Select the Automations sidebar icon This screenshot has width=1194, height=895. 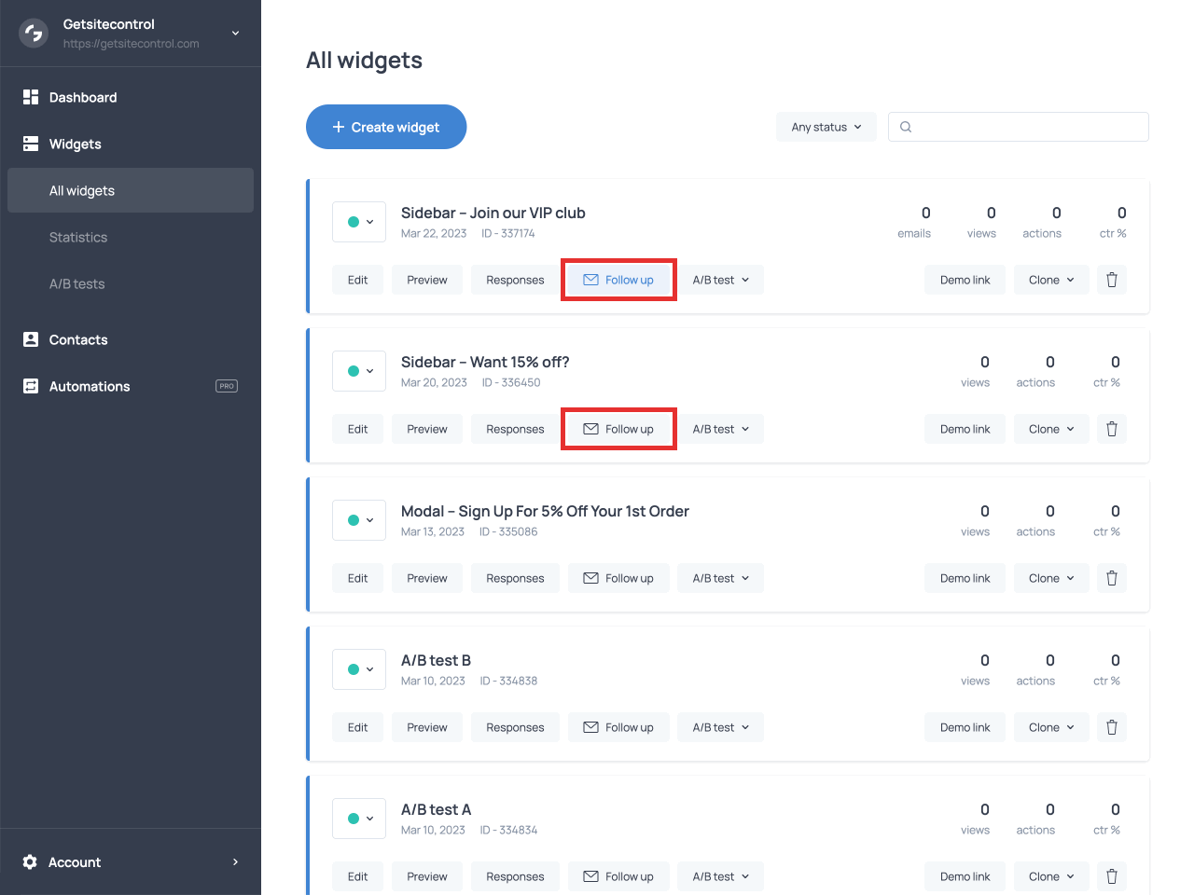tap(30, 386)
